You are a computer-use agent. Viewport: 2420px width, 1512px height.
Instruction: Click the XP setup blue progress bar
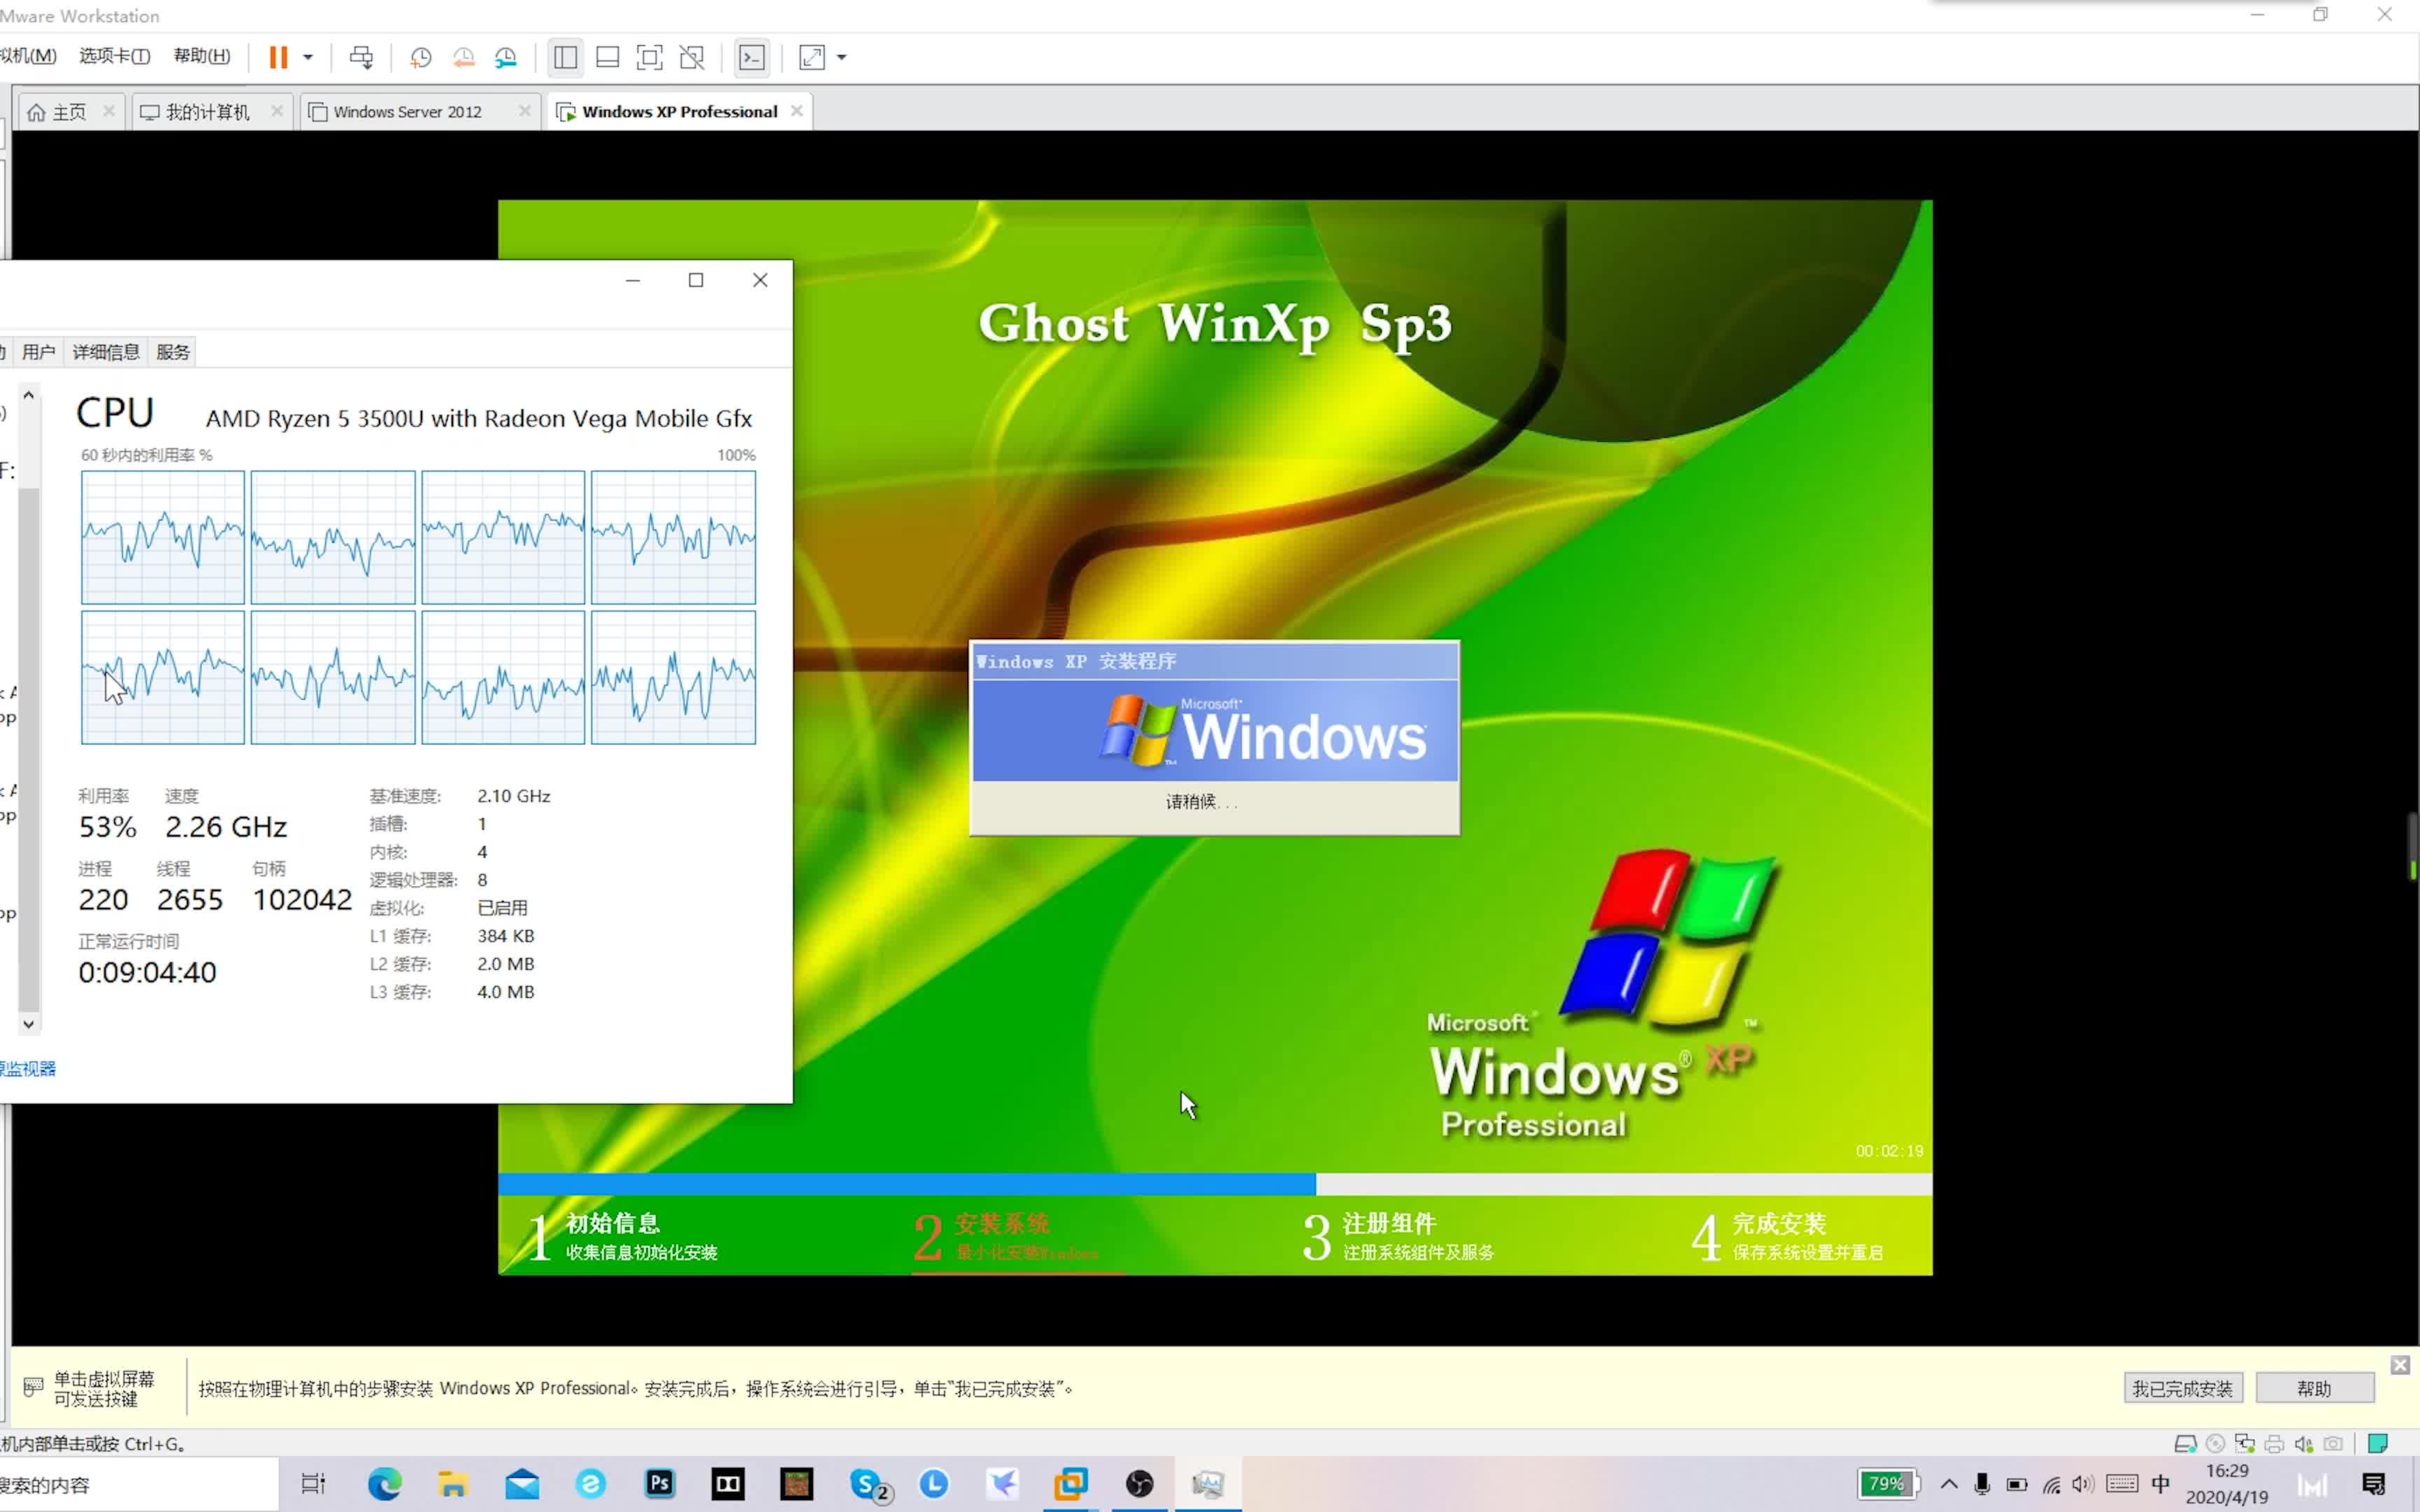click(x=907, y=1184)
